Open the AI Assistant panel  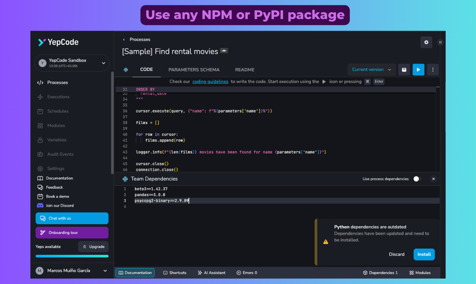click(x=211, y=272)
